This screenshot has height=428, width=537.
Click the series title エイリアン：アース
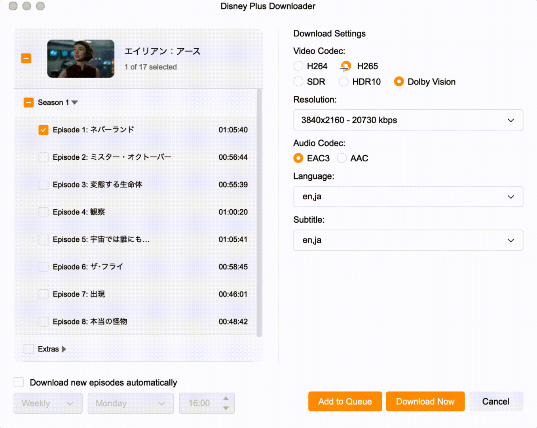click(163, 51)
